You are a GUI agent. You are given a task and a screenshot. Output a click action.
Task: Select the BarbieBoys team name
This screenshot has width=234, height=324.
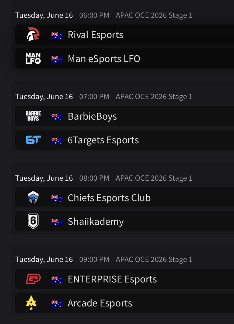point(92,116)
